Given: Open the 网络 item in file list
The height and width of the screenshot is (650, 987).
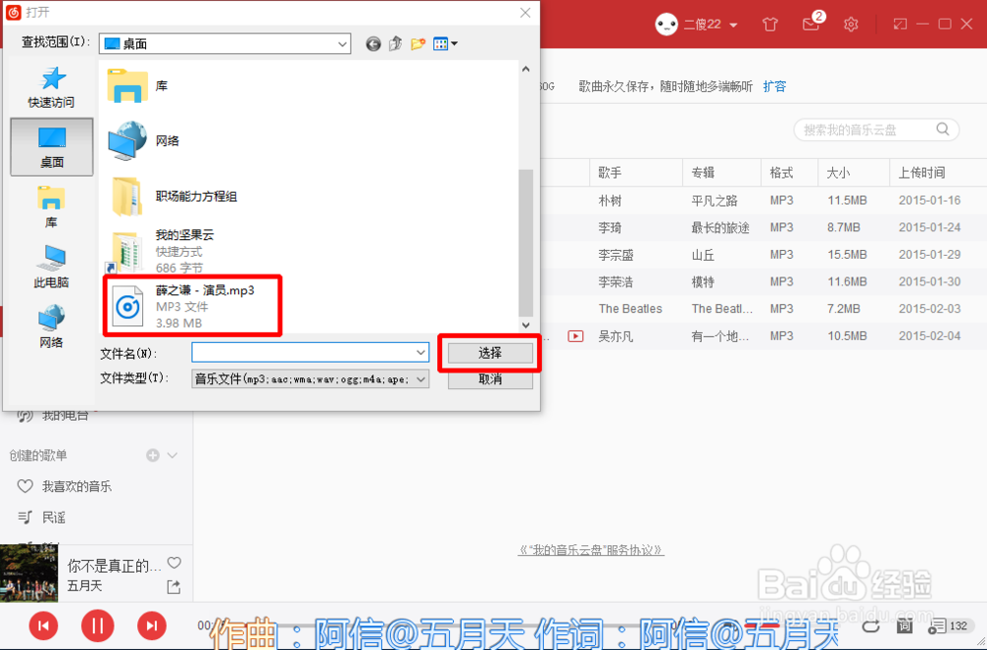Looking at the screenshot, I should (x=143, y=141).
